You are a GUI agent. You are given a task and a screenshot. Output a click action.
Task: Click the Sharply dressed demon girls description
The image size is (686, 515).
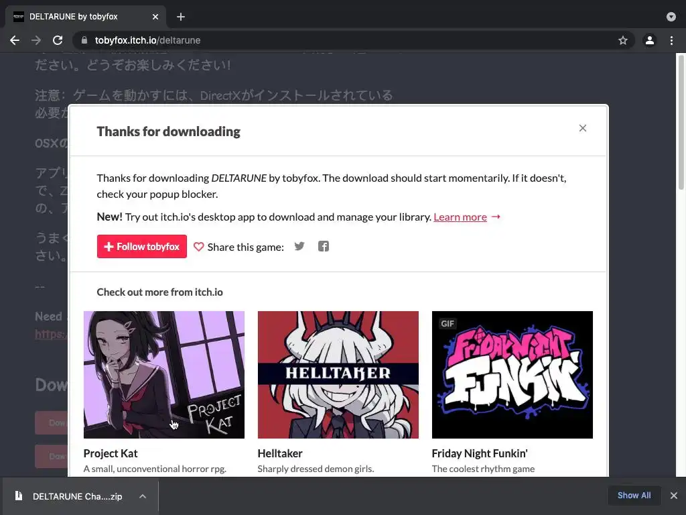pos(316,469)
